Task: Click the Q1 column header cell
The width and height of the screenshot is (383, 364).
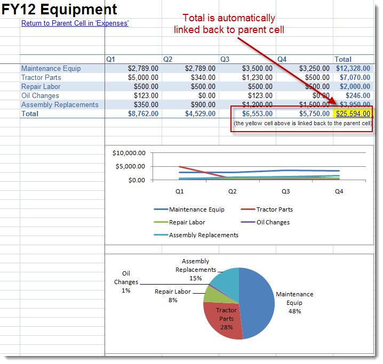Action: click(x=111, y=59)
